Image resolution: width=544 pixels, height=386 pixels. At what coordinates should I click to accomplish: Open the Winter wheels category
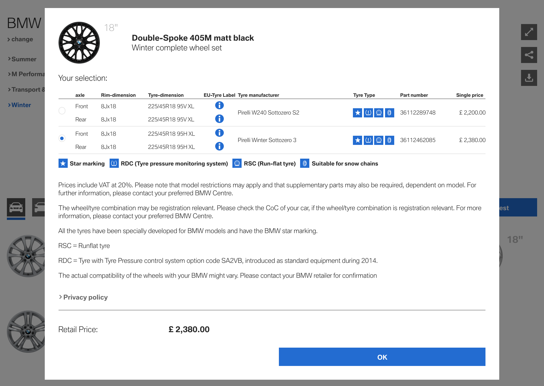[x=20, y=105]
